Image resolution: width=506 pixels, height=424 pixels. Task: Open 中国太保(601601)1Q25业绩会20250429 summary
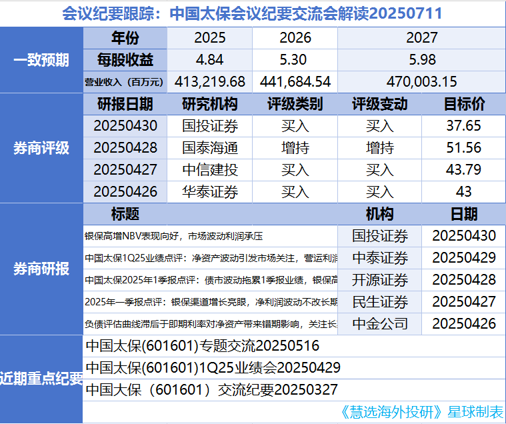(x=213, y=368)
